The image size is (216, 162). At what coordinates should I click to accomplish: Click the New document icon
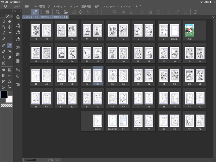click(58, 12)
